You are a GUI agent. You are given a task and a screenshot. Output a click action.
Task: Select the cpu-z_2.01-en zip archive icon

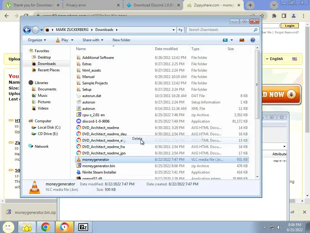(x=79, y=115)
